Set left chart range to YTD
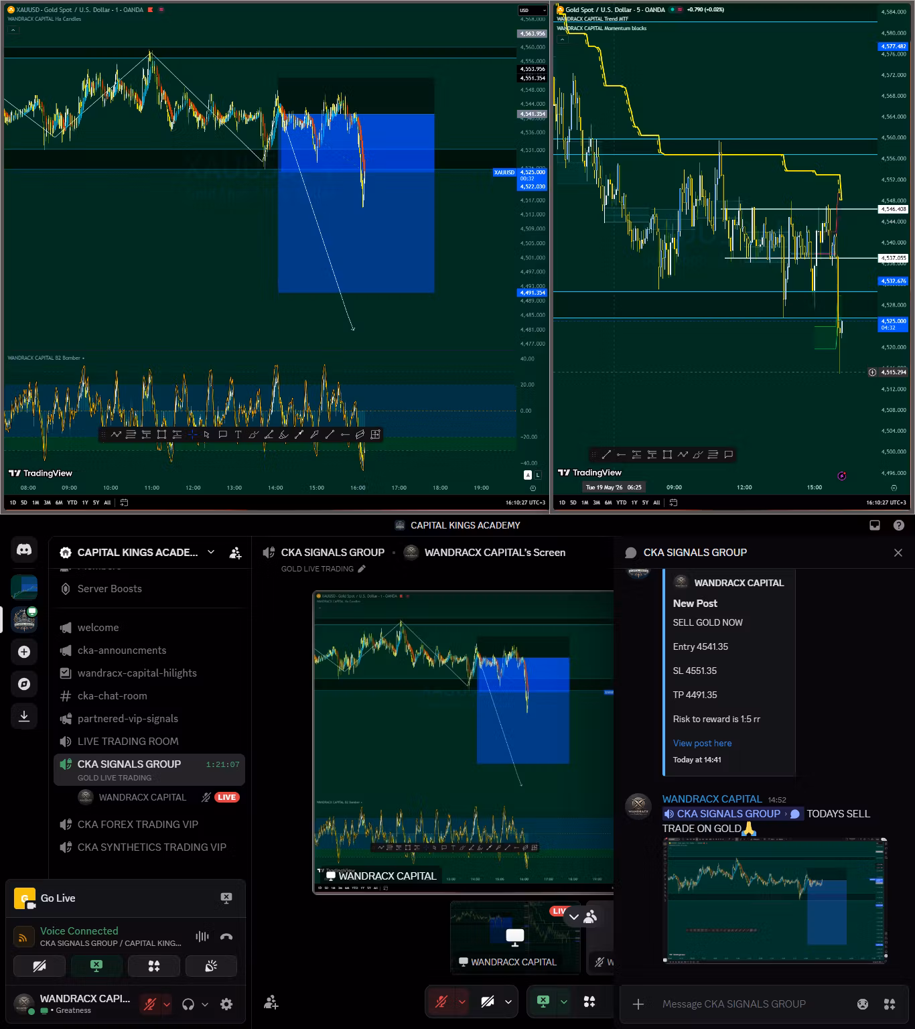The height and width of the screenshot is (1029, 915). (72, 502)
